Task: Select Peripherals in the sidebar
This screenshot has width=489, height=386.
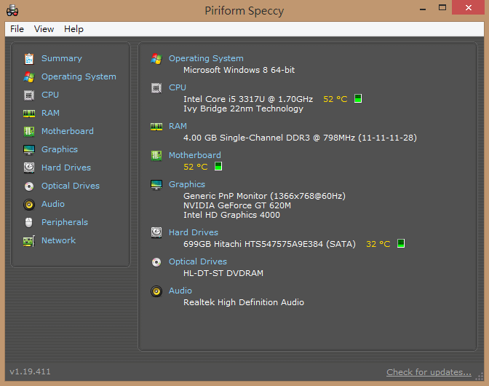Action: 65,222
